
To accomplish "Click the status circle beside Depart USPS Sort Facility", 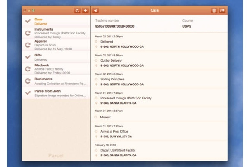I will 96,150.
